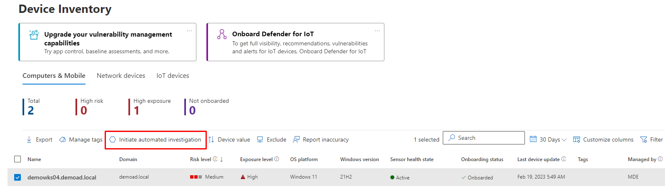Screen dimensions: 665x189
Task: Open the Customize columns option
Action: 603,140
